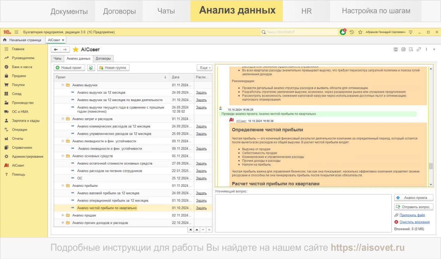This screenshot has height=259, width=441.
Task: Open ОС и НМА section in sidebar
Action: (x=20, y=112)
